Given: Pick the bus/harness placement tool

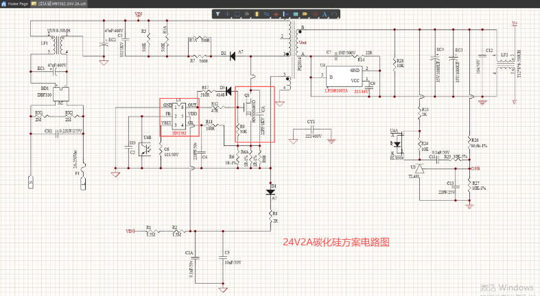Looking at the screenshot, I should [x=286, y=14].
